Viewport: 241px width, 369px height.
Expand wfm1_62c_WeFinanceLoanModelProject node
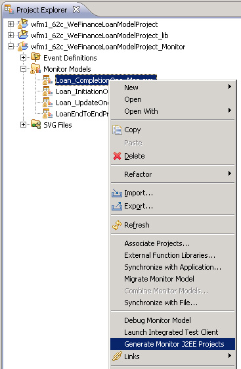(x=11, y=24)
